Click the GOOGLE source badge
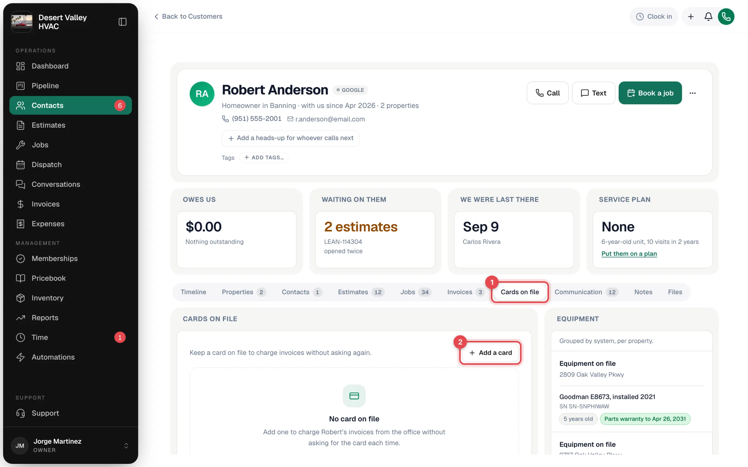 350,90
